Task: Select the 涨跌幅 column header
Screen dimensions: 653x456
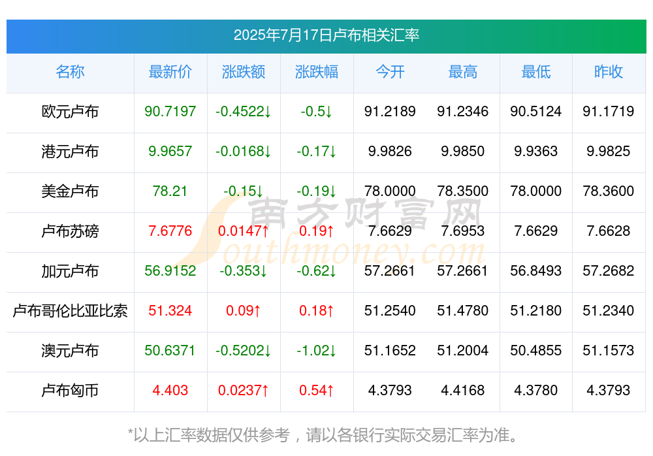Action: point(317,72)
